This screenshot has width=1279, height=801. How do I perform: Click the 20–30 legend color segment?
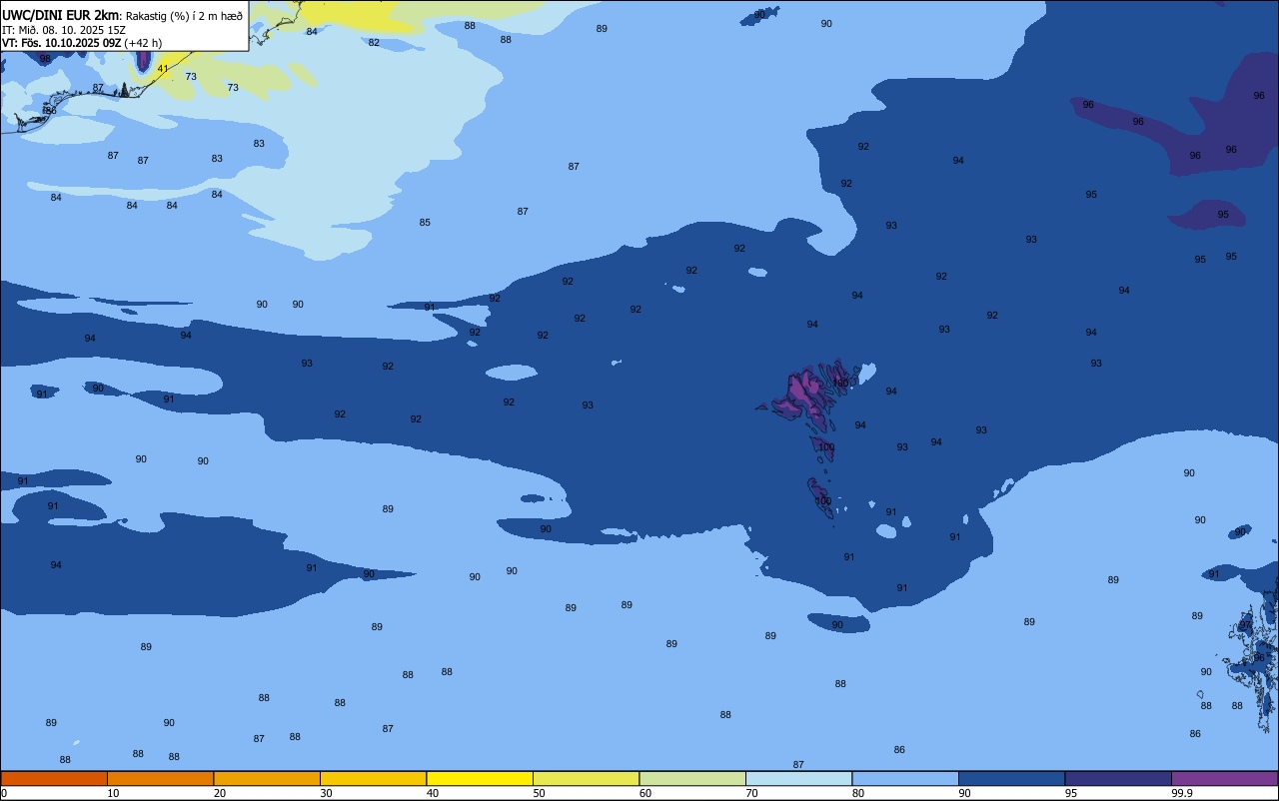(x=267, y=778)
